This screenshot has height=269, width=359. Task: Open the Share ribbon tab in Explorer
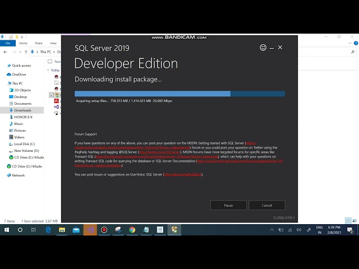click(x=39, y=43)
